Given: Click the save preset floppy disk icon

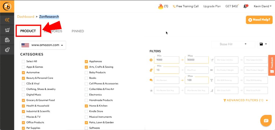Looking at the screenshot, I should 261,44.
